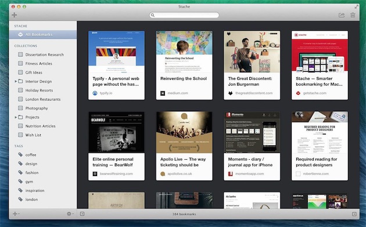
Task: Click the typify.io link
Action: click(106, 93)
